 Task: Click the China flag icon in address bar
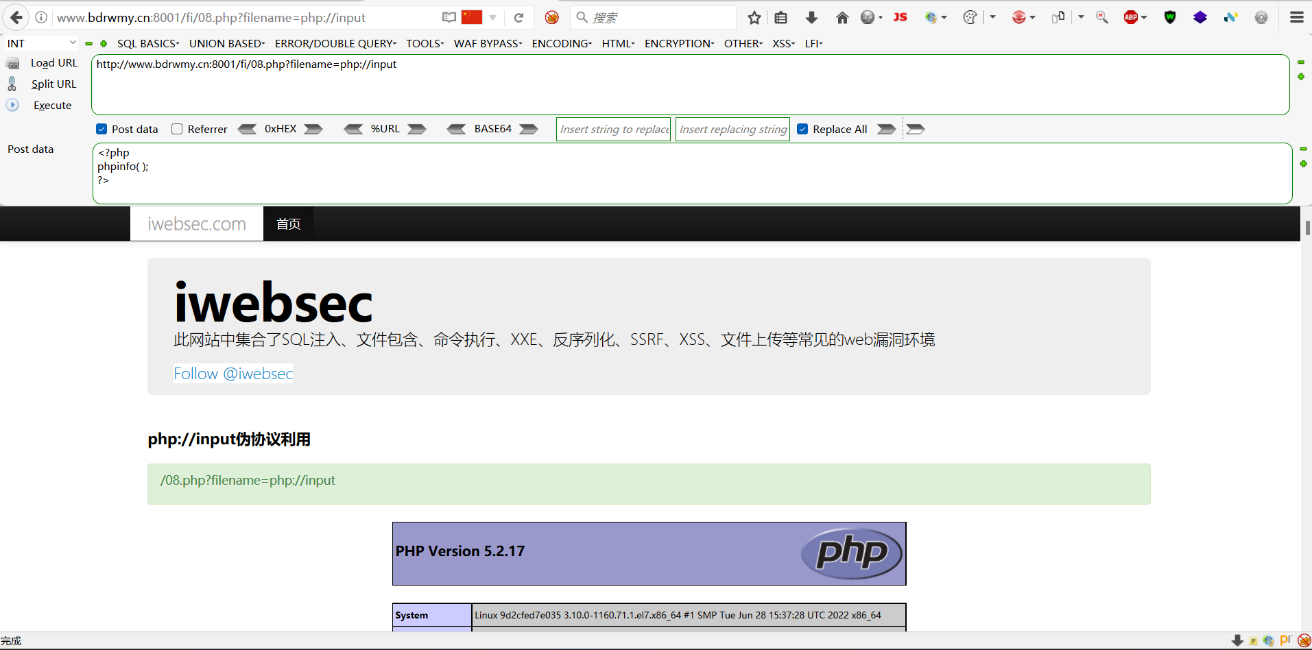(472, 17)
